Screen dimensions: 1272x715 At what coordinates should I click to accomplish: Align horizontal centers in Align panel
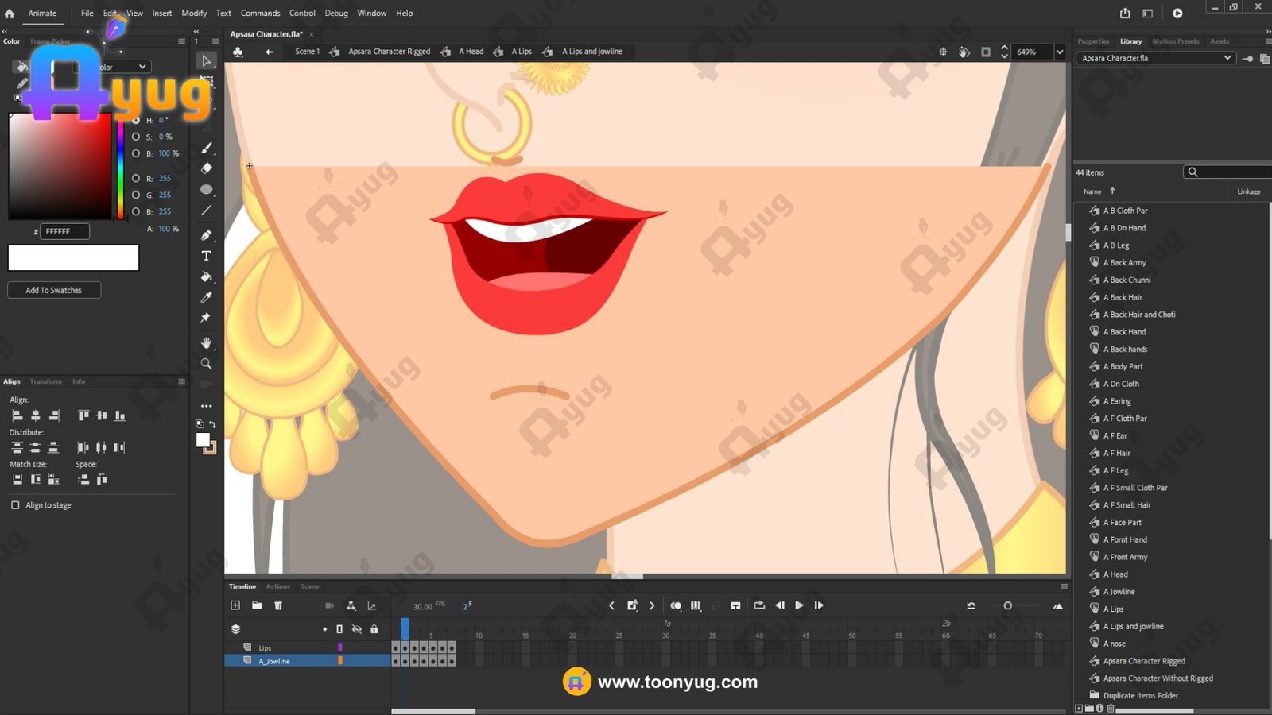click(35, 415)
